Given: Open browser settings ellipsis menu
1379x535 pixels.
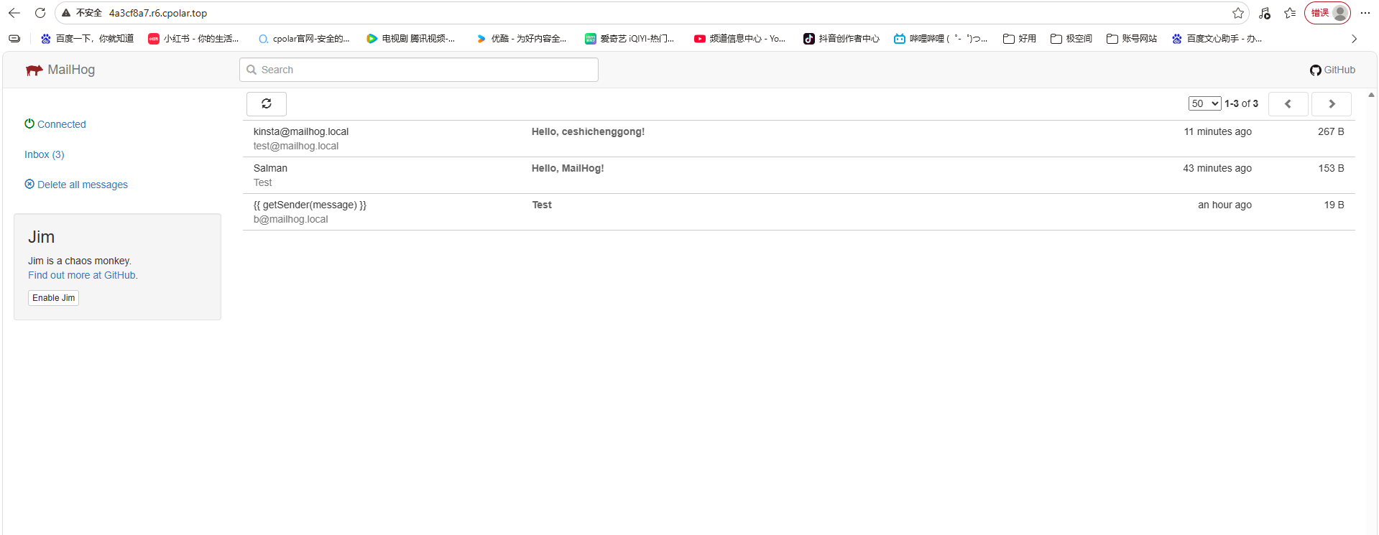Looking at the screenshot, I should pos(1365,13).
